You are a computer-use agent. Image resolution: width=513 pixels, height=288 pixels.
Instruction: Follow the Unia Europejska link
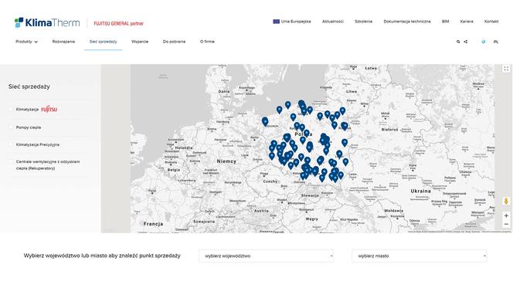click(x=296, y=22)
